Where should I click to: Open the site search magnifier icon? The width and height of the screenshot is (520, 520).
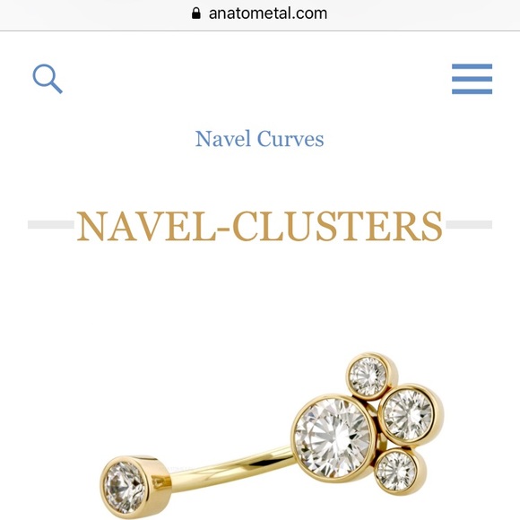point(48,79)
